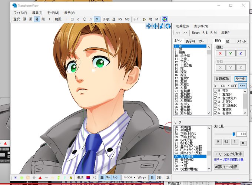Click the 物 physics mode button
Viewport: 252px width, 185px height.
pyautogui.click(x=150, y=19)
